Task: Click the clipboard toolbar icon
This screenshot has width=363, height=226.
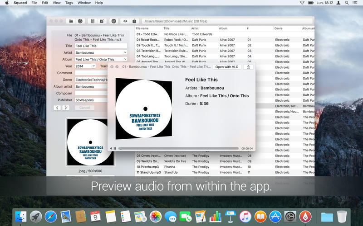Action: click(134, 21)
